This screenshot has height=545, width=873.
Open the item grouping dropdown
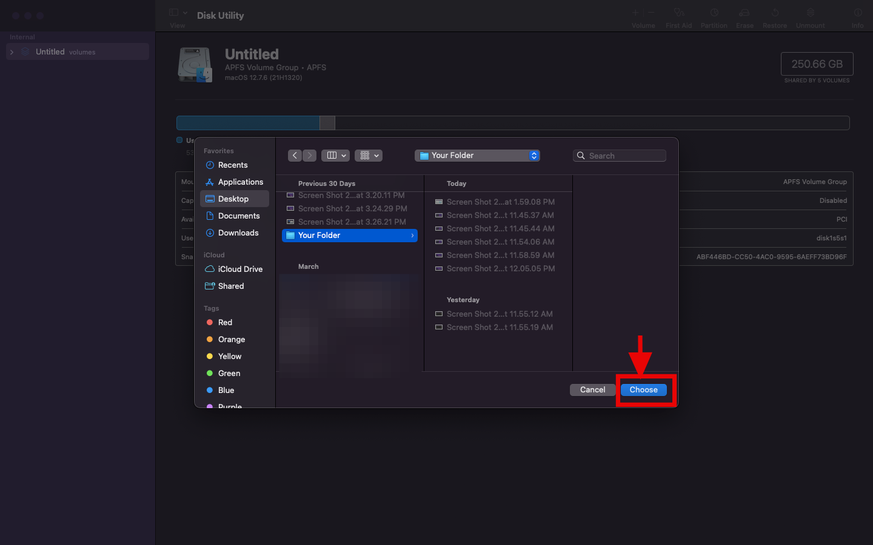368,156
